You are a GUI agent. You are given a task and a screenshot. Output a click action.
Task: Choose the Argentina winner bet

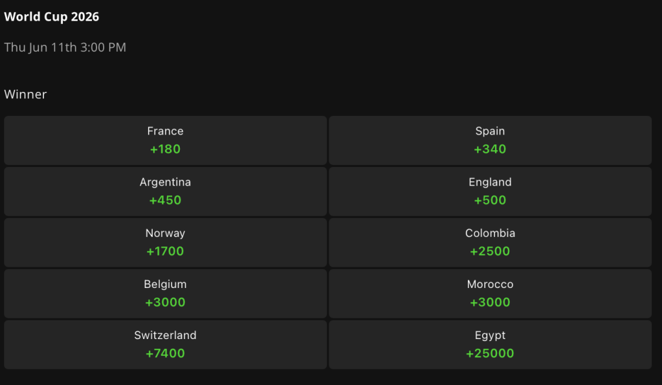[x=165, y=192]
